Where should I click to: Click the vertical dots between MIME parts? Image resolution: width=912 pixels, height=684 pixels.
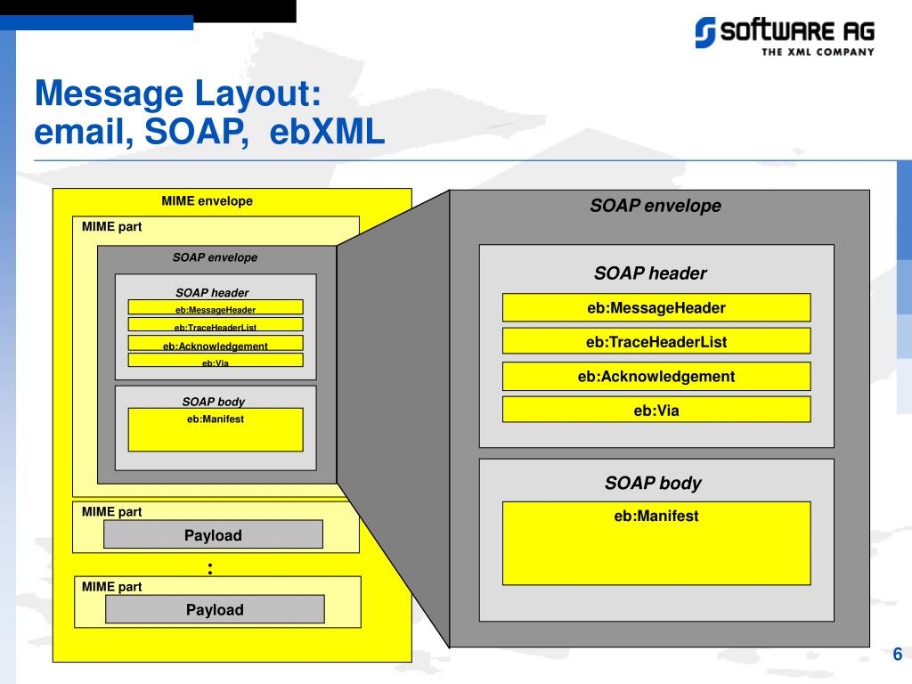pyautogui.click(x=210, y=568)
